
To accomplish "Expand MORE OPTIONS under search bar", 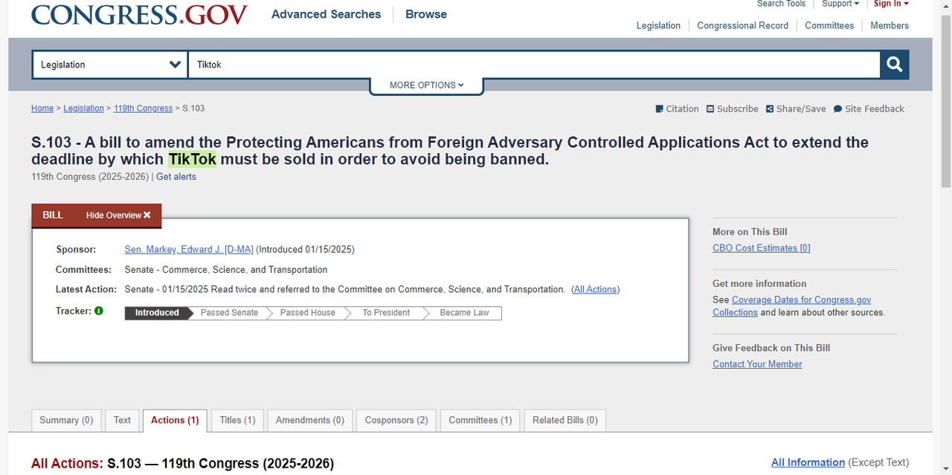I will point(426,85).
